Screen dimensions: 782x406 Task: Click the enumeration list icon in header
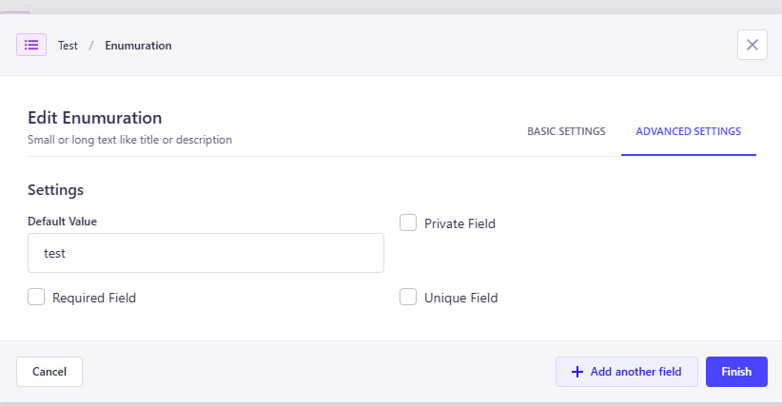point(31,45)
